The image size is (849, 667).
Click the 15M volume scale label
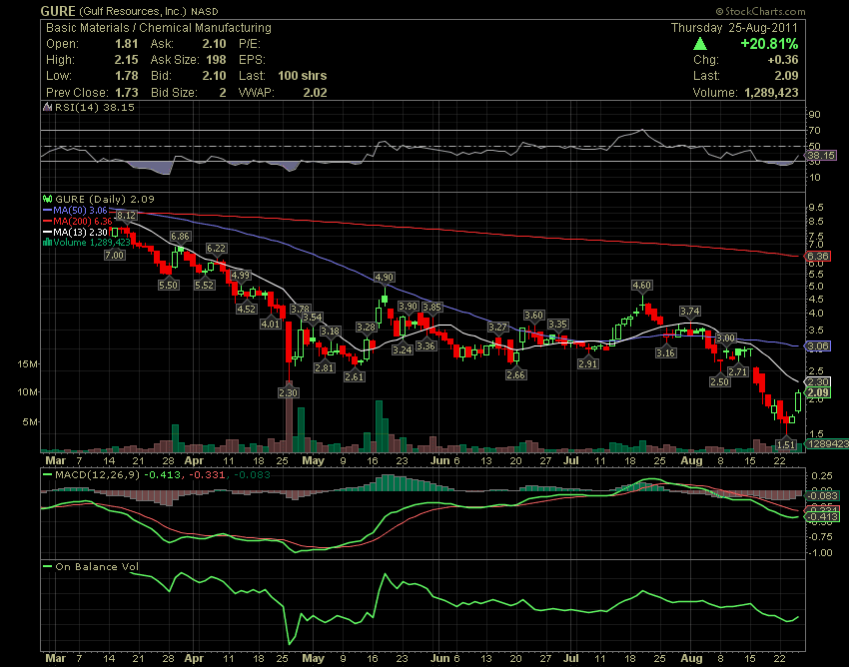(27, 363)
